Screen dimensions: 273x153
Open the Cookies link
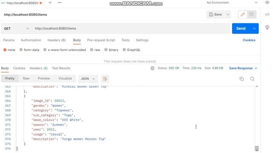pyautogui.click(x=249, y=40)
